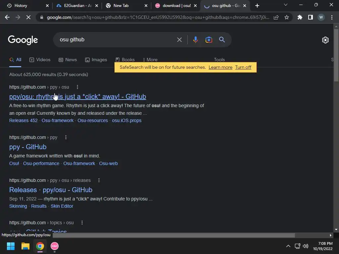The height and width of the screenshot is (254, 339).
Task: Close the E2Guardian tab
Action: (x=97, y=6)
